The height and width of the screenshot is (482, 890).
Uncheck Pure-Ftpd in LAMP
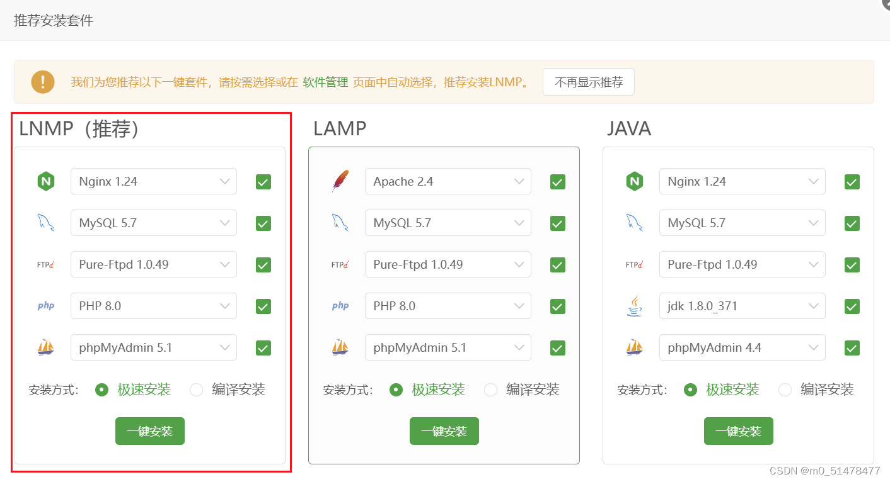point(558,265)
